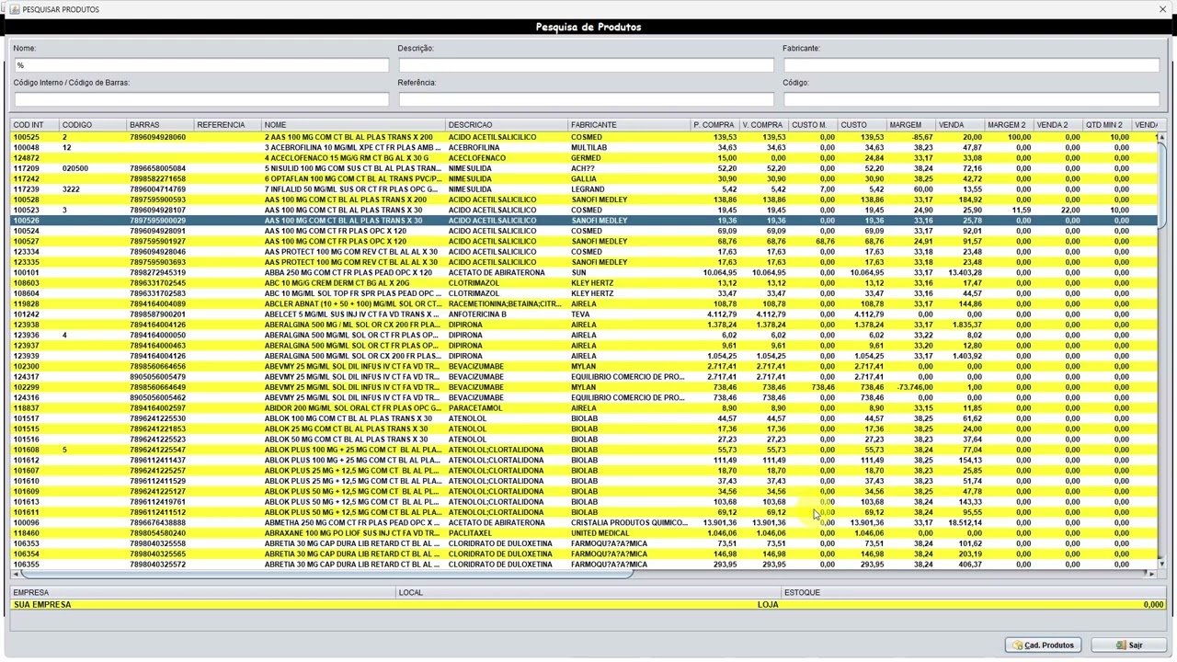1177x662 pixels.
Task: Click the margin value -73.746,00 cell
Action: coord(910,387)
